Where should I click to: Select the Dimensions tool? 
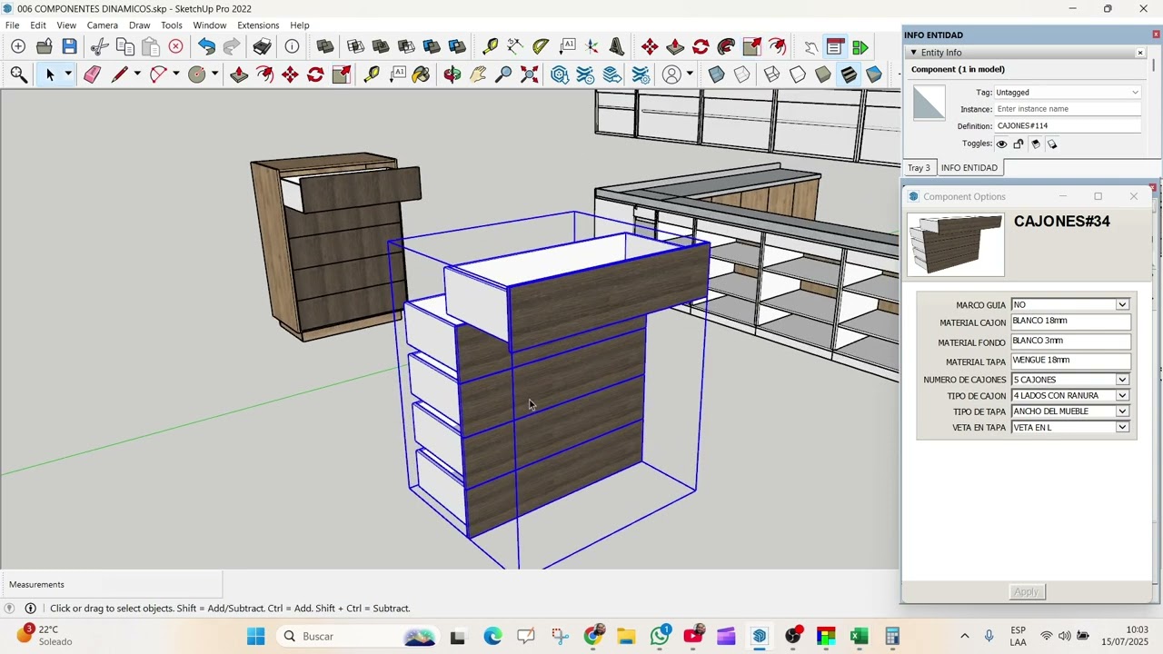[x=515, y=46]
